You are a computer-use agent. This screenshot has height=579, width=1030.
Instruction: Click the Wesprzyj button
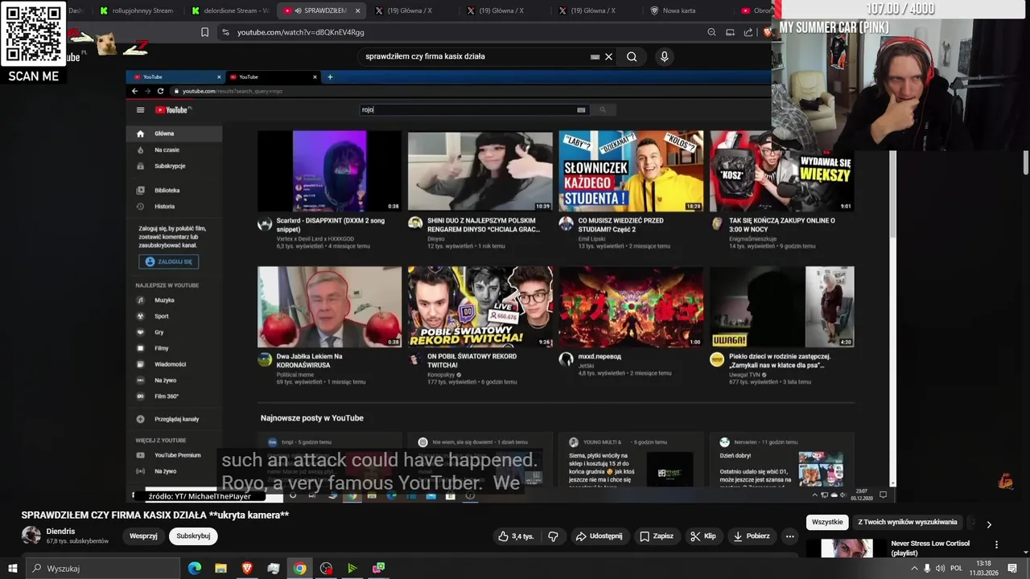(143, 536)
